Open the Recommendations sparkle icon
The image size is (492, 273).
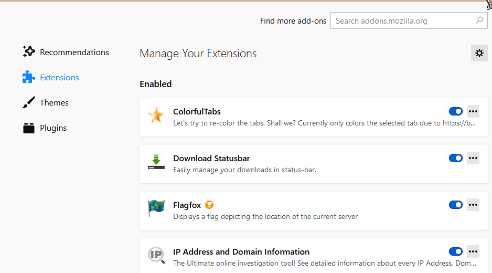[28, 52]
